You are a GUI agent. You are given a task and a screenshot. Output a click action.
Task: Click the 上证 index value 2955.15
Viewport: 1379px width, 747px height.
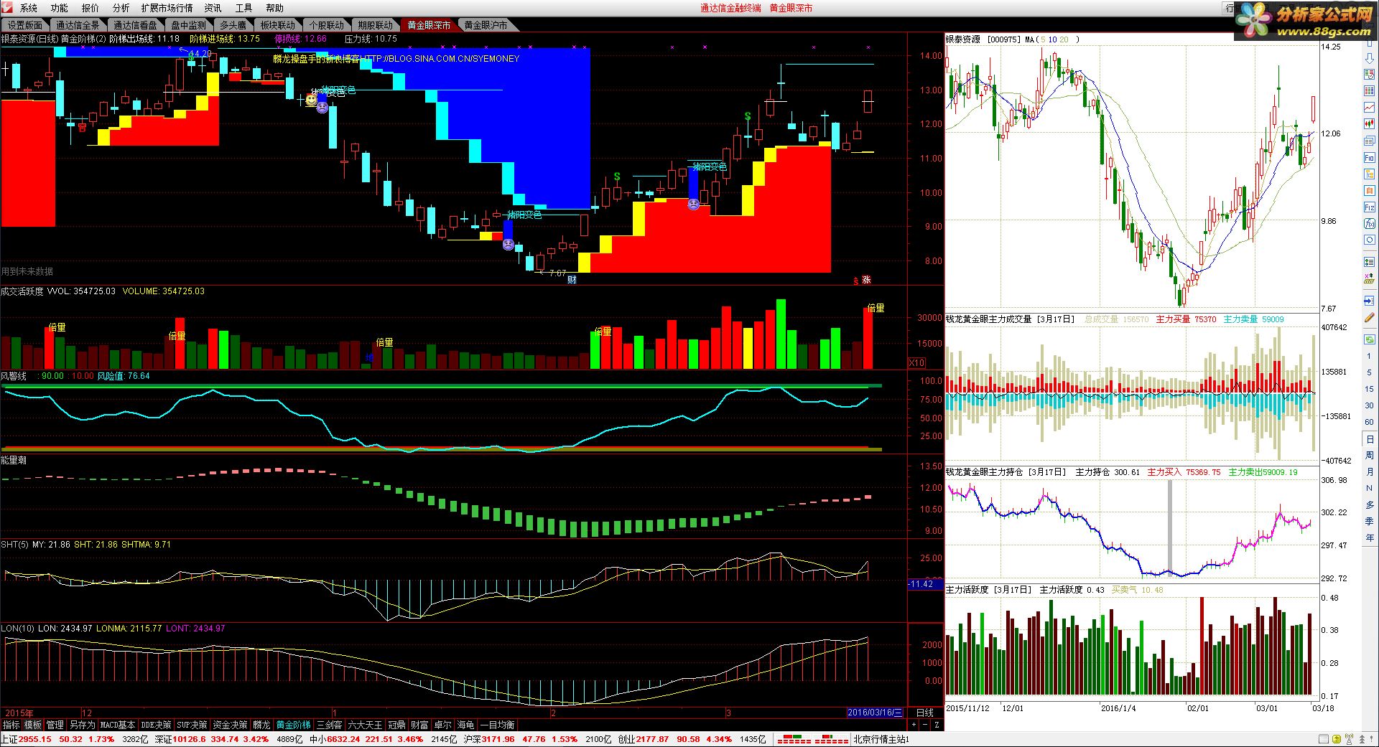35,739
